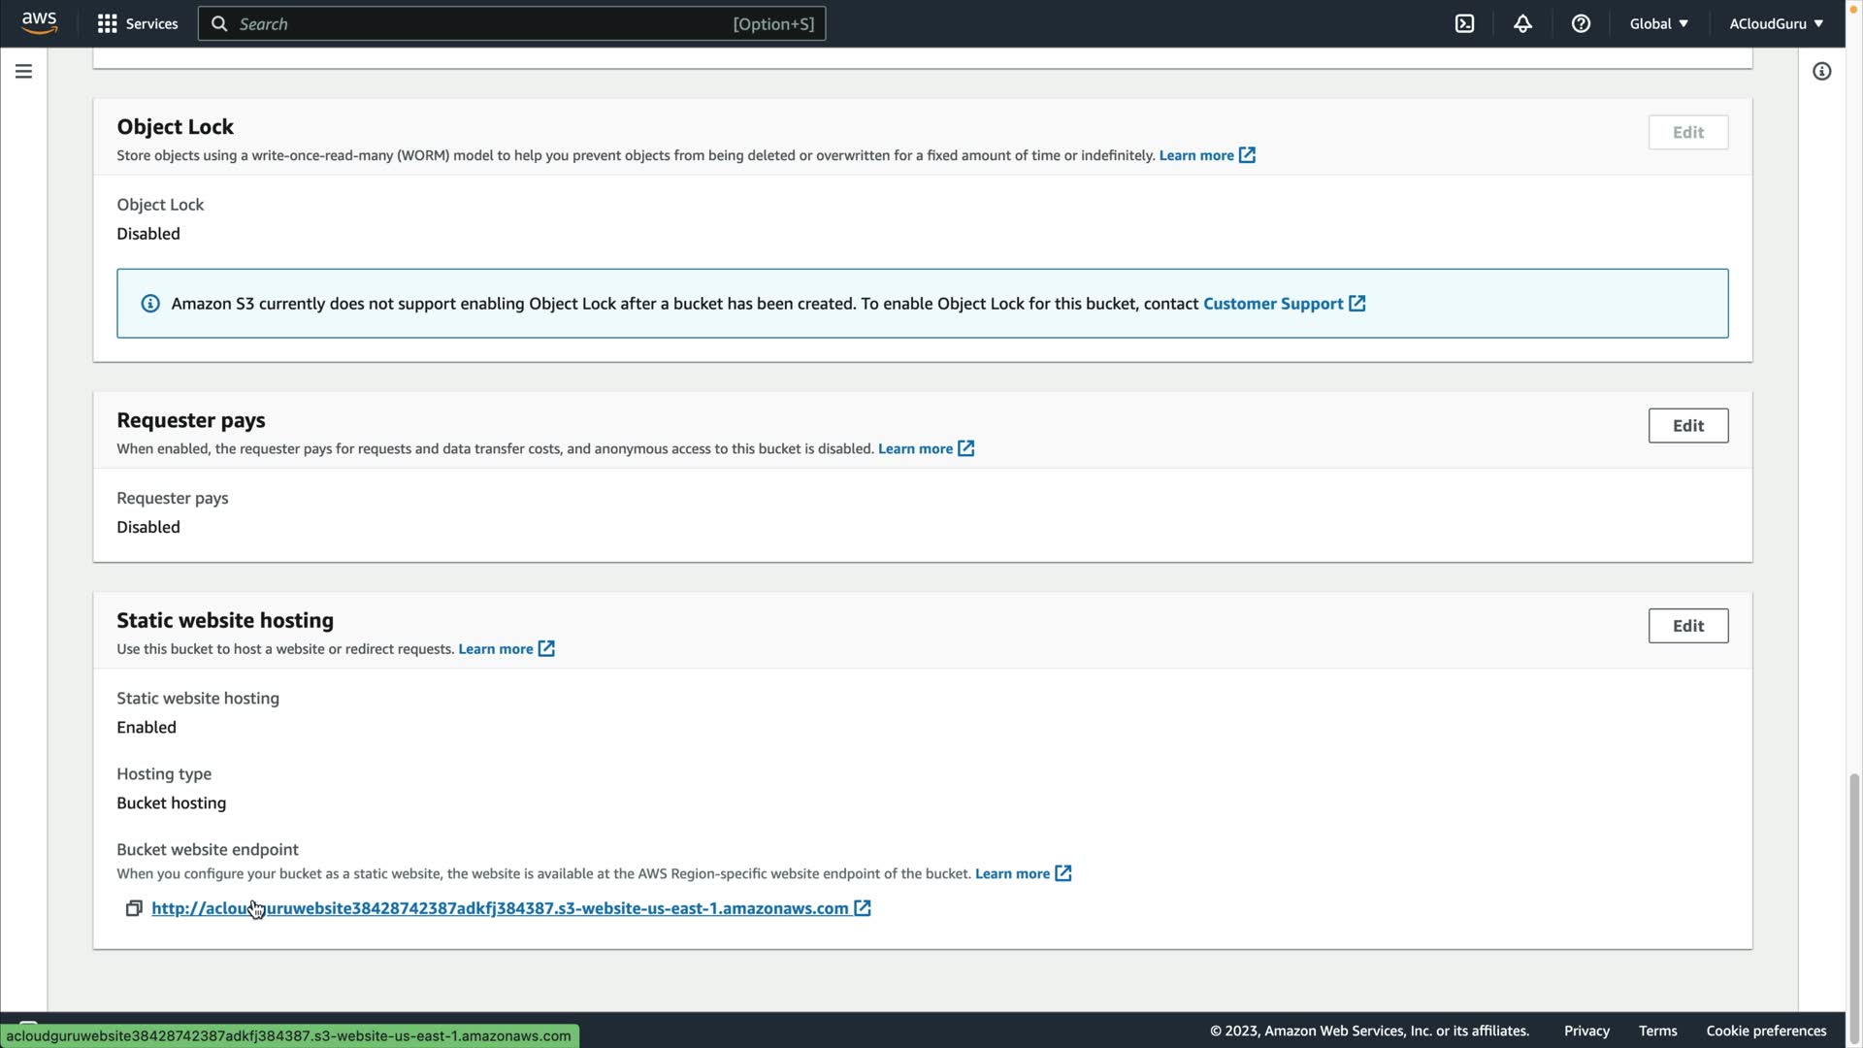Open the info panel icon

[1821, 72]
